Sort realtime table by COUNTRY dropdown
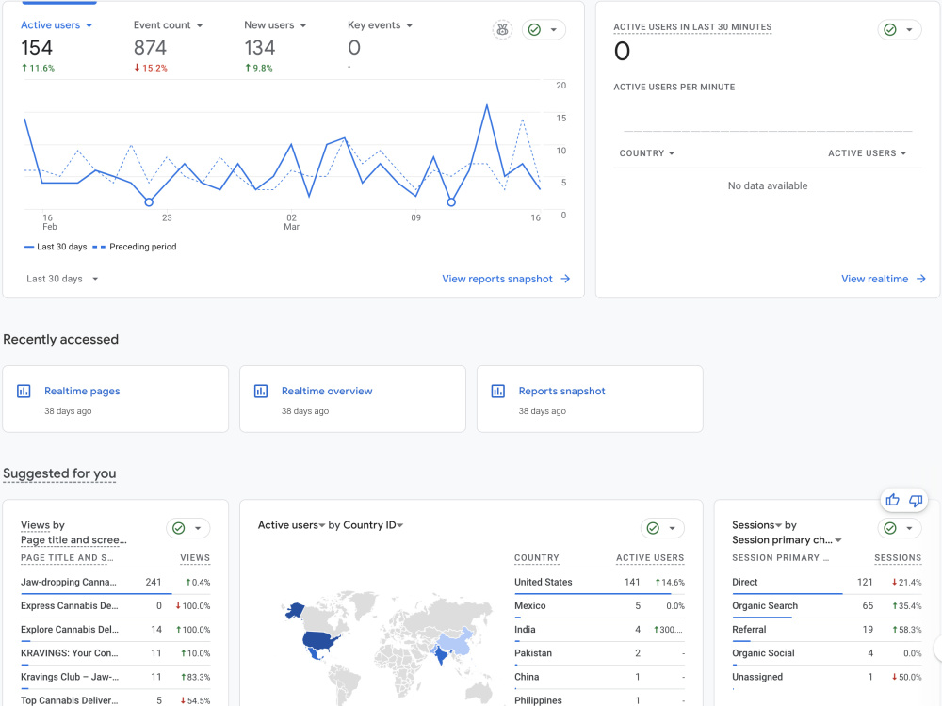The image size is (942, 706). tap(646, 153)
